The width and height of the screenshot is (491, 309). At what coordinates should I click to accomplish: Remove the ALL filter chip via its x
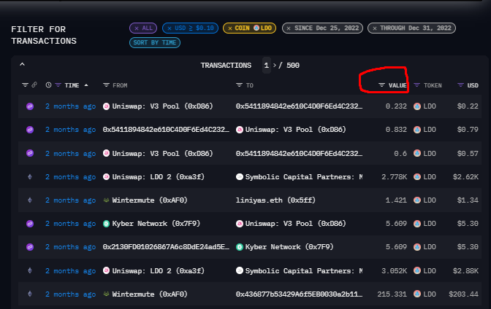pos(137,28)
